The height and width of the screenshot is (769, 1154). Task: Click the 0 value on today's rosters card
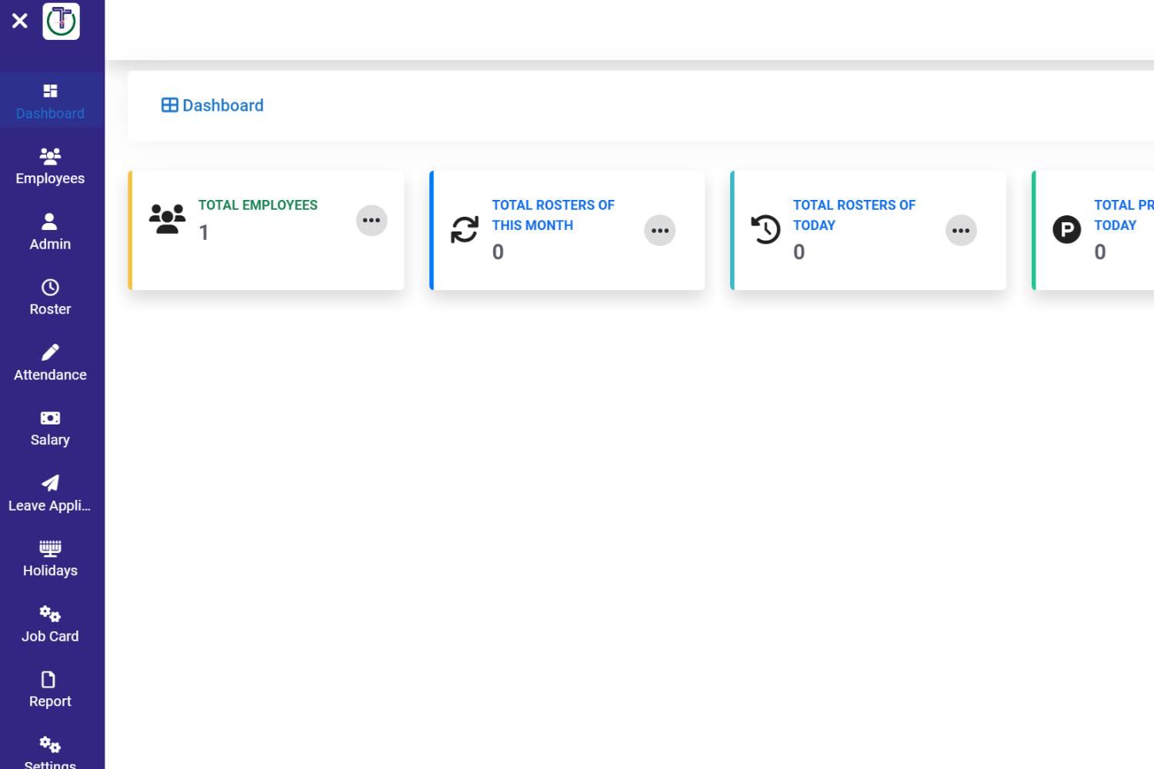click(799, 252)
